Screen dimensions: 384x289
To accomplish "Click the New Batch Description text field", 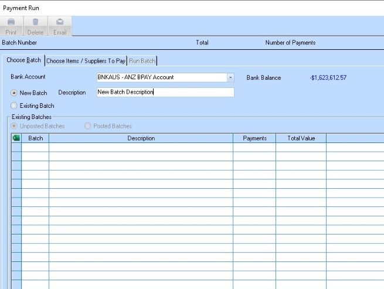I will tap(165, 93).
